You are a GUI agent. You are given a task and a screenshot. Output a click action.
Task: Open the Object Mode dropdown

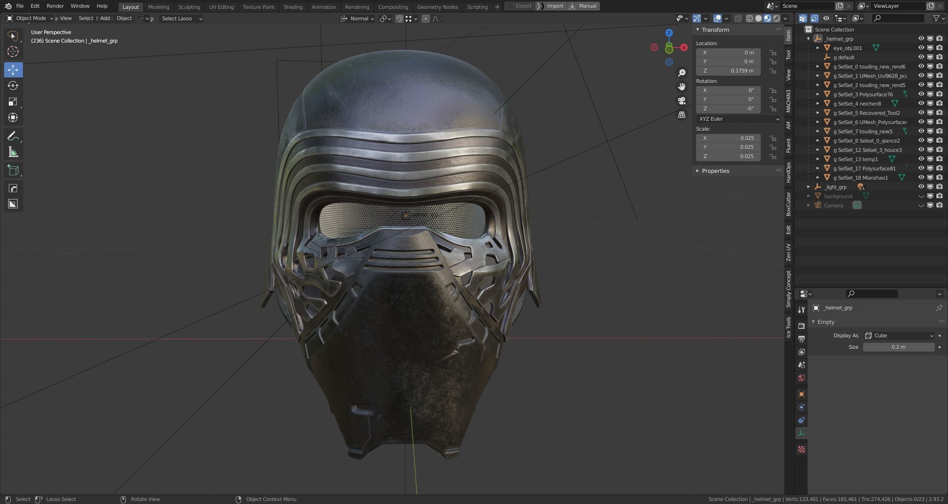click(30, 18)
